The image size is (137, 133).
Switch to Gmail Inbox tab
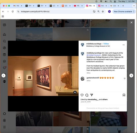pos(18,6)
